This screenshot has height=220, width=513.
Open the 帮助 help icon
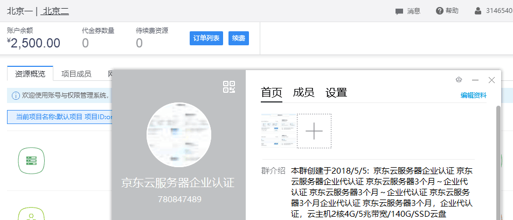[439, 11]
